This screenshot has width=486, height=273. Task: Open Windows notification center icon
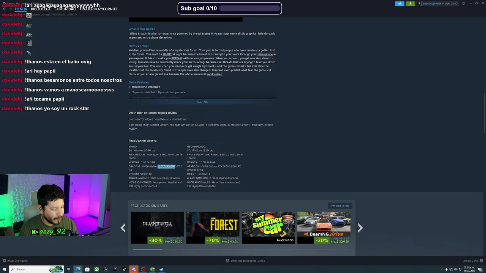click(x=480, y=269)
